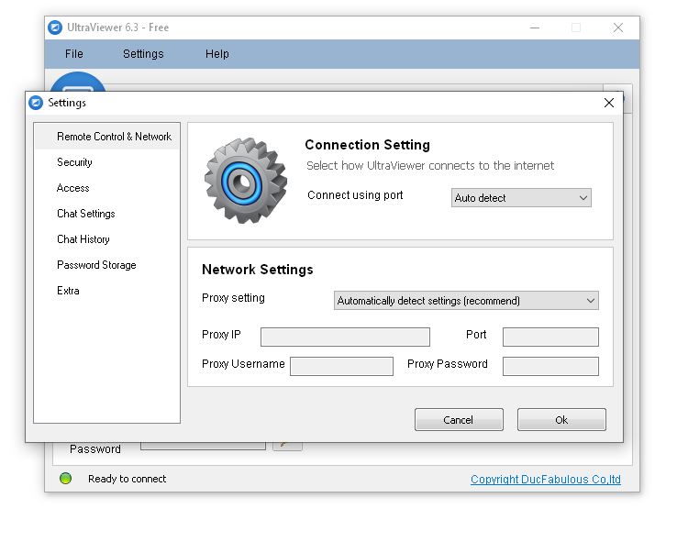
Task: Click the proxy Port input field
Action: pyautogui.click(x=550, y=337)
